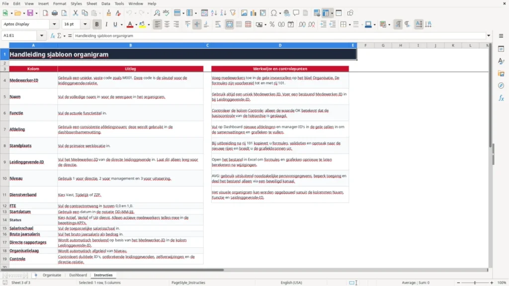This screenshot has height=286, width=509.
Task: Adjust the zoom slider
Action: pyautogui.click(x=475, y=283)
